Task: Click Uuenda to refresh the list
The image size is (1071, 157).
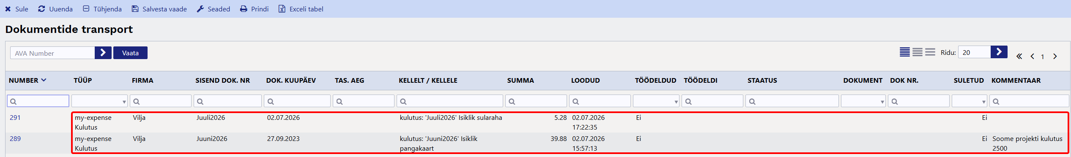Action: coord(55,9)
